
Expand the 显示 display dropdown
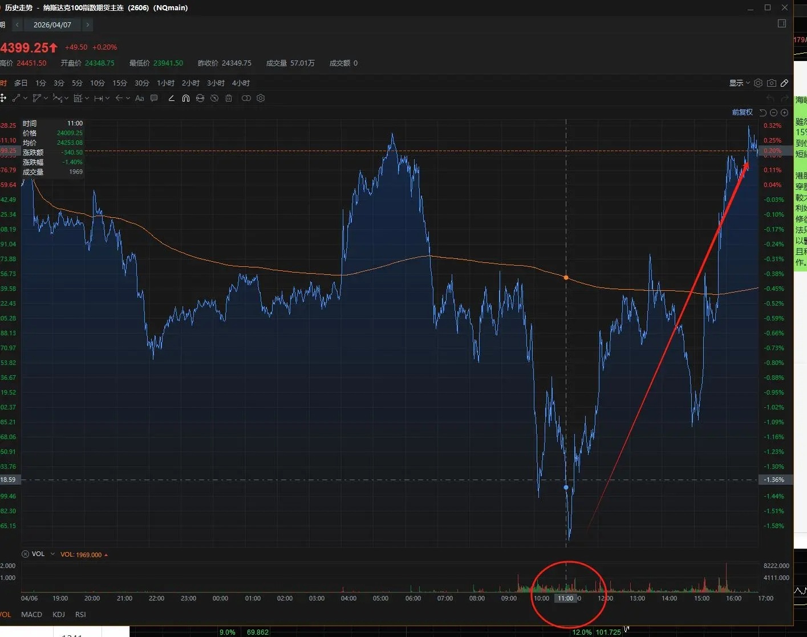(x=739, y=83)
